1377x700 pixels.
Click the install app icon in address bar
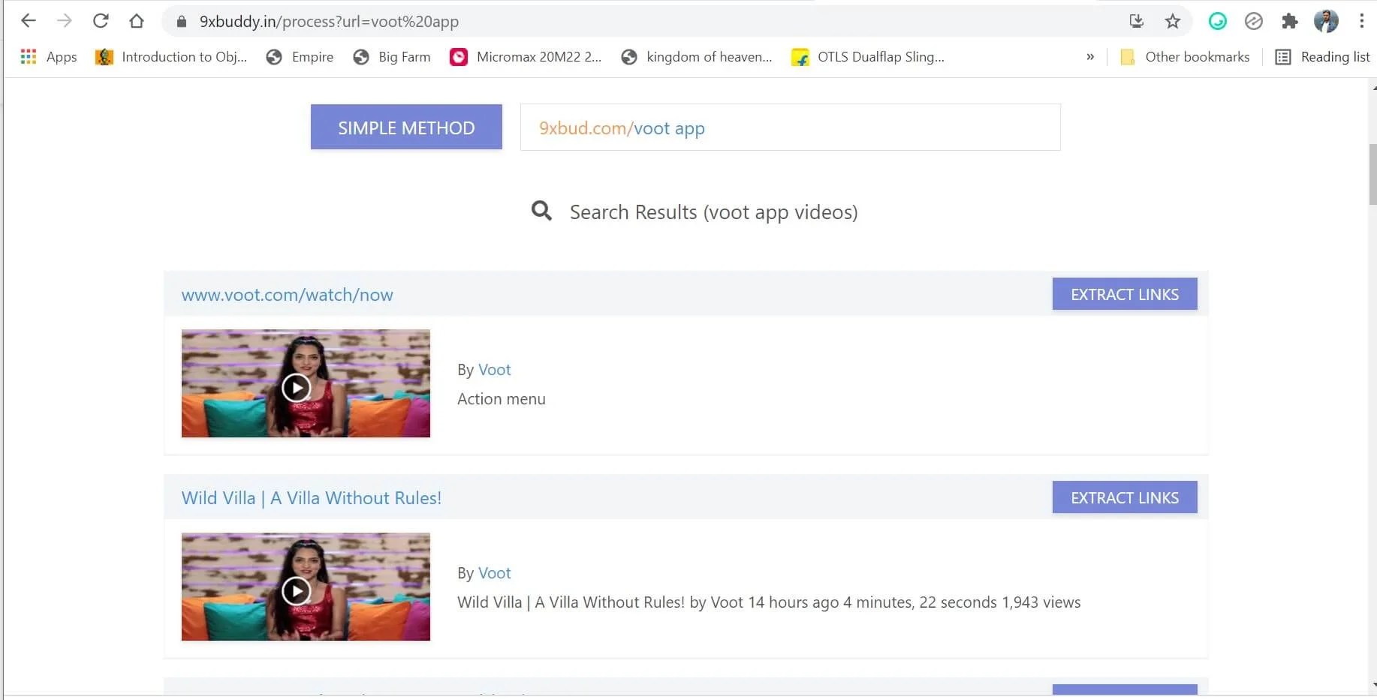click(x=1137, y=21)
